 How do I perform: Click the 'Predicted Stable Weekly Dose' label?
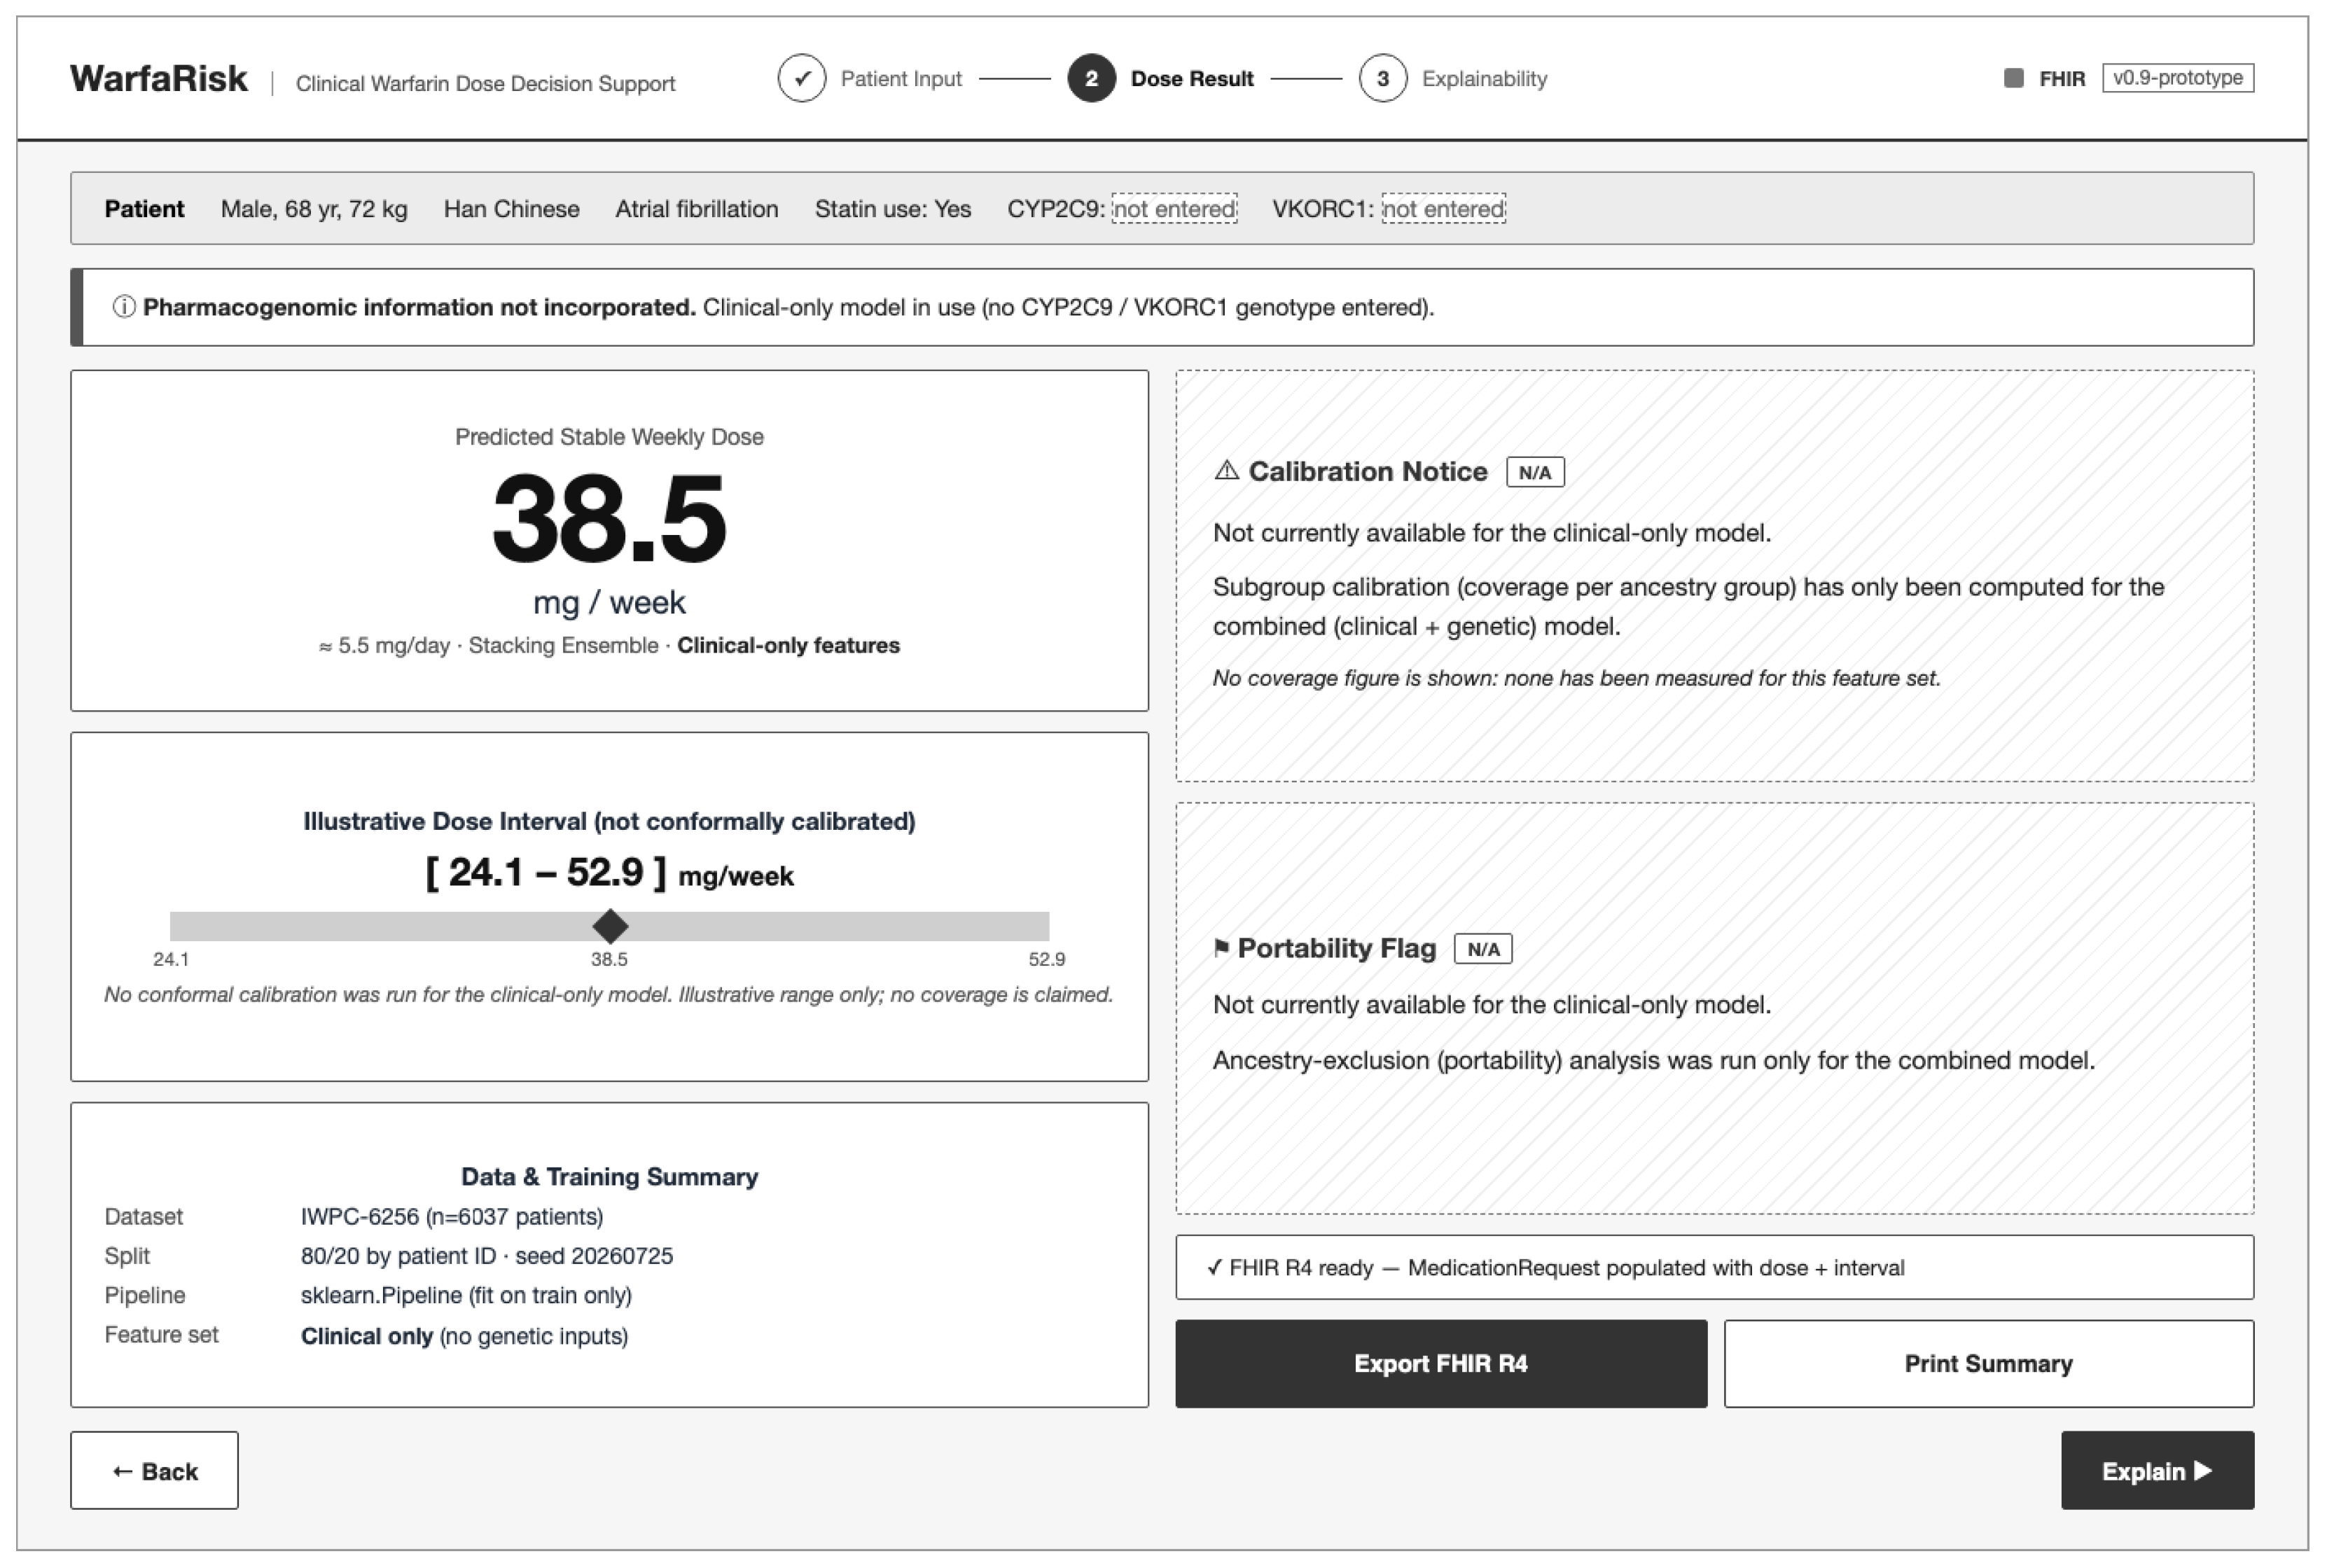point(609,437)
